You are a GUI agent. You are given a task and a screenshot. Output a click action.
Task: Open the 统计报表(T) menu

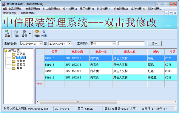(x=10, y=13)
